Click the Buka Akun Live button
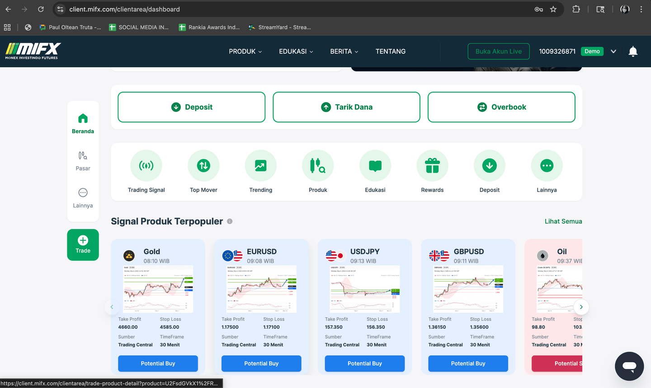 pos(499,51)
